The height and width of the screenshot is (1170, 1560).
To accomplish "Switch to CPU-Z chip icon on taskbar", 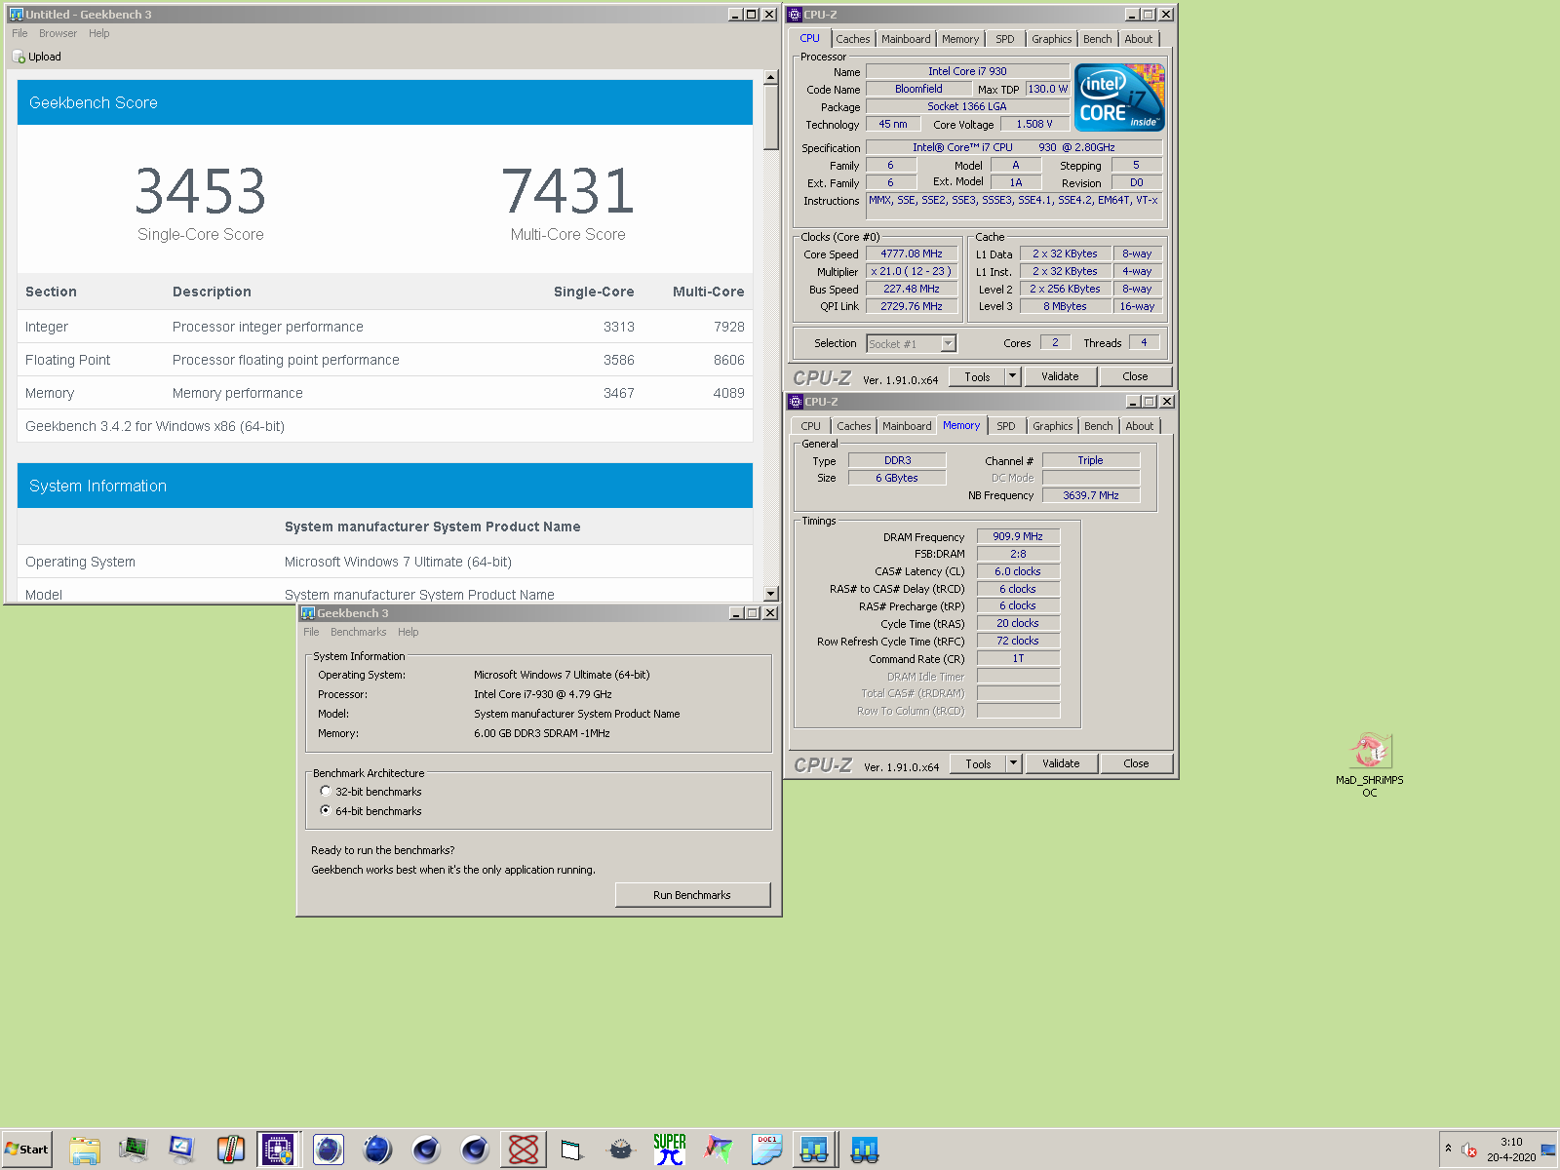I will [279, 1150].
